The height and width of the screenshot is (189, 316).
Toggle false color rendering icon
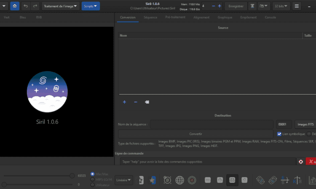(x=152, y=180)
